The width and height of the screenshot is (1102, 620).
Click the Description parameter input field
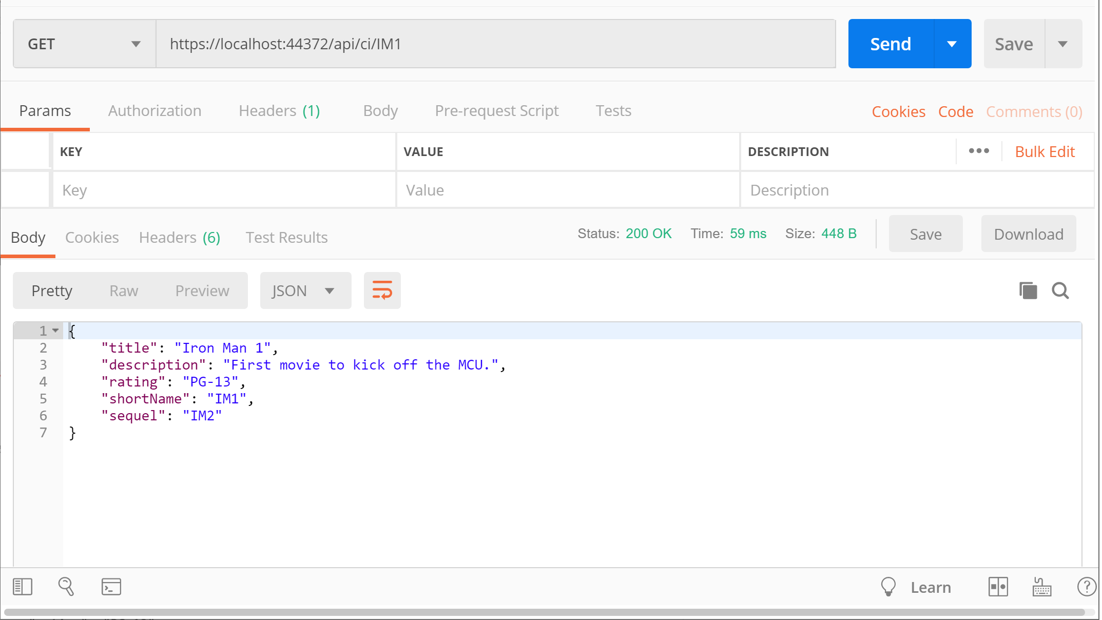pos(917,190)
